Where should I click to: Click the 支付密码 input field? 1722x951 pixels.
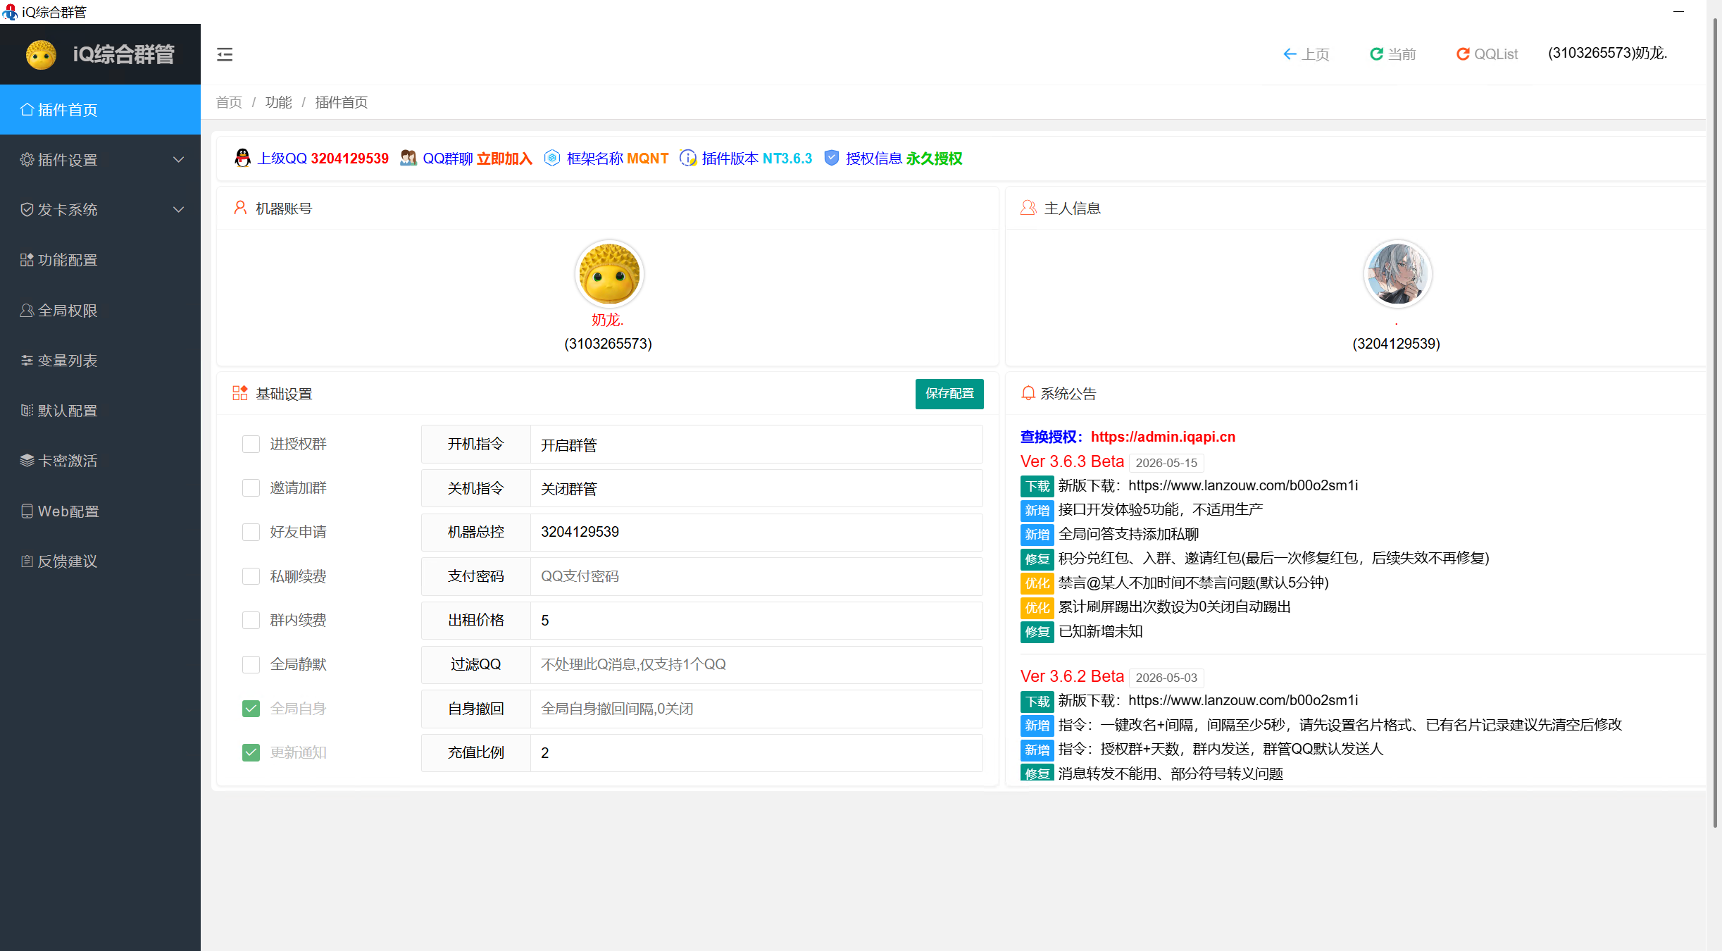pos(756,576)
